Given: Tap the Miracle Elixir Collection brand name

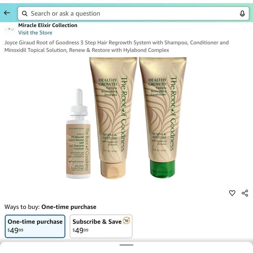Looking at the screenshot, I should pos(48,25).
